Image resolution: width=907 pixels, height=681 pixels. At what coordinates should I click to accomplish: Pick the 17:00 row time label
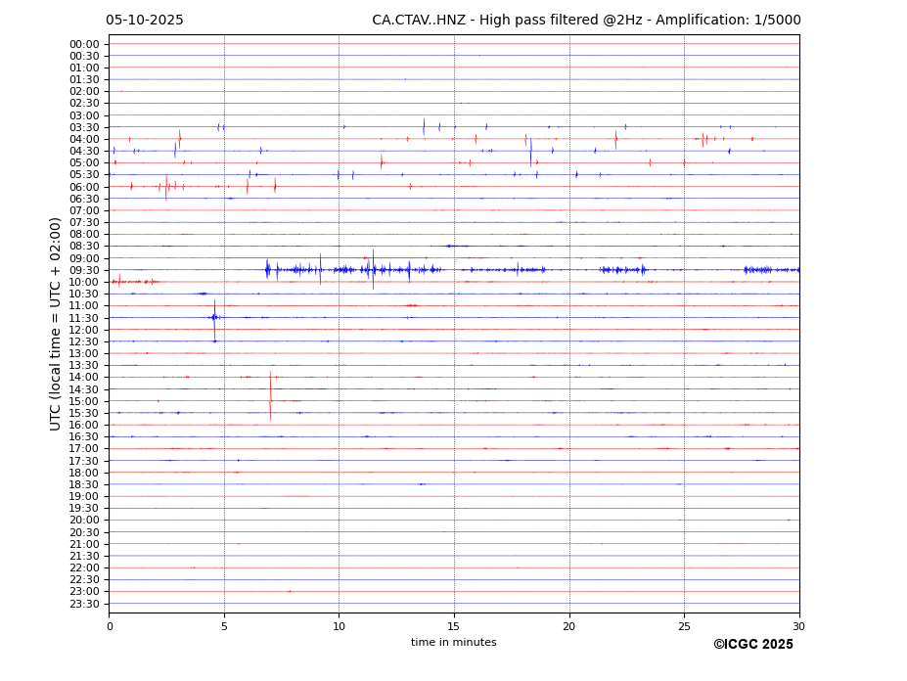[x=84, y=449]
